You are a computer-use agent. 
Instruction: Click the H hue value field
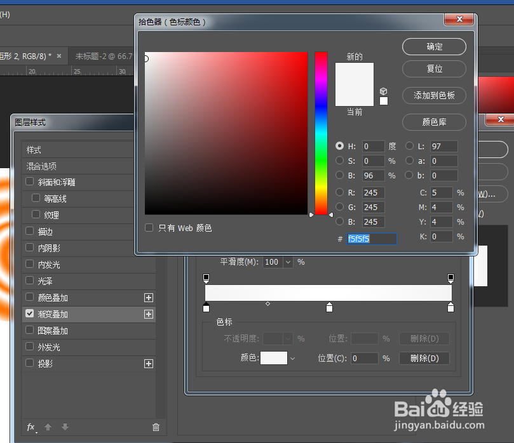coord(373,147)
